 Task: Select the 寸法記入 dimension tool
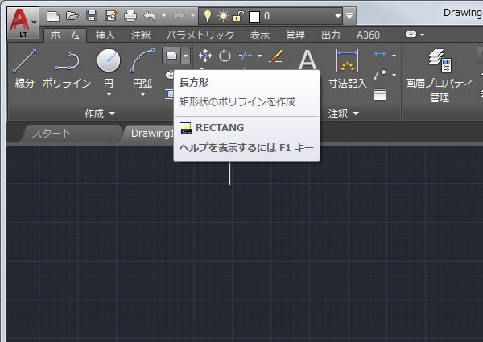pyautogui.click(x=348, y=69)
